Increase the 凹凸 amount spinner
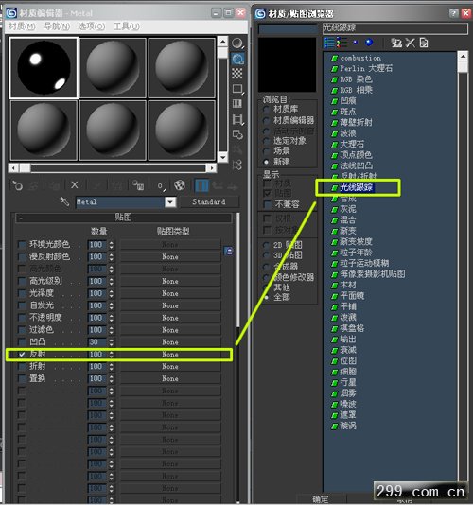473x505 pixels. (112, 340)
